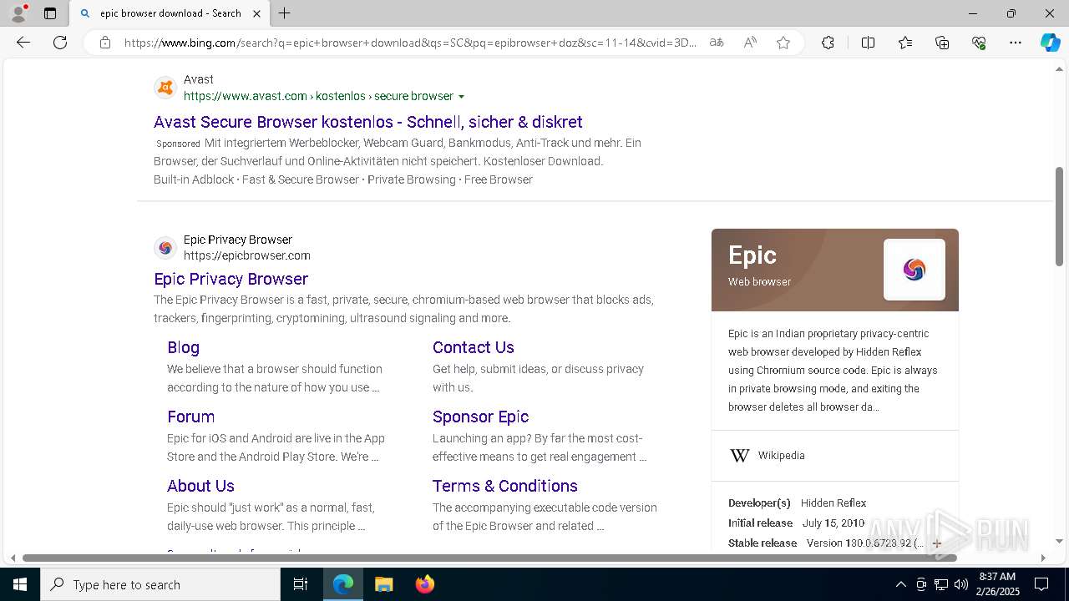Open Collections icon
Viewport: 1069px width, 601px height.
[942, 43]
